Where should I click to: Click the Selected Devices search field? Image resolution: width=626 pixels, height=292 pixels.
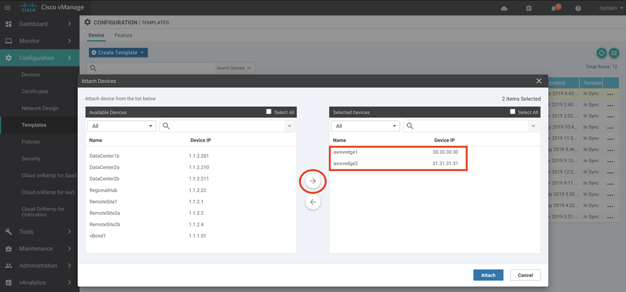click(471, 126)
